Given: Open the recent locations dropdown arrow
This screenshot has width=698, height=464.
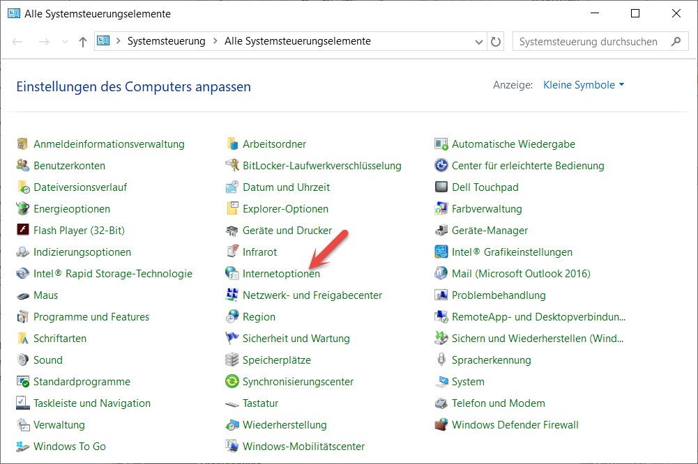Looking at the screenshot, I should pyautogui.click(x=66, y=42).
